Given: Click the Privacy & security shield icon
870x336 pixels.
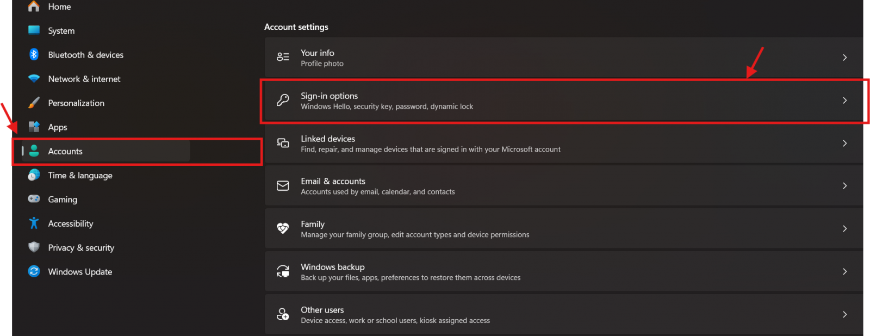Looking at the screenshot, I should [34, 247].
